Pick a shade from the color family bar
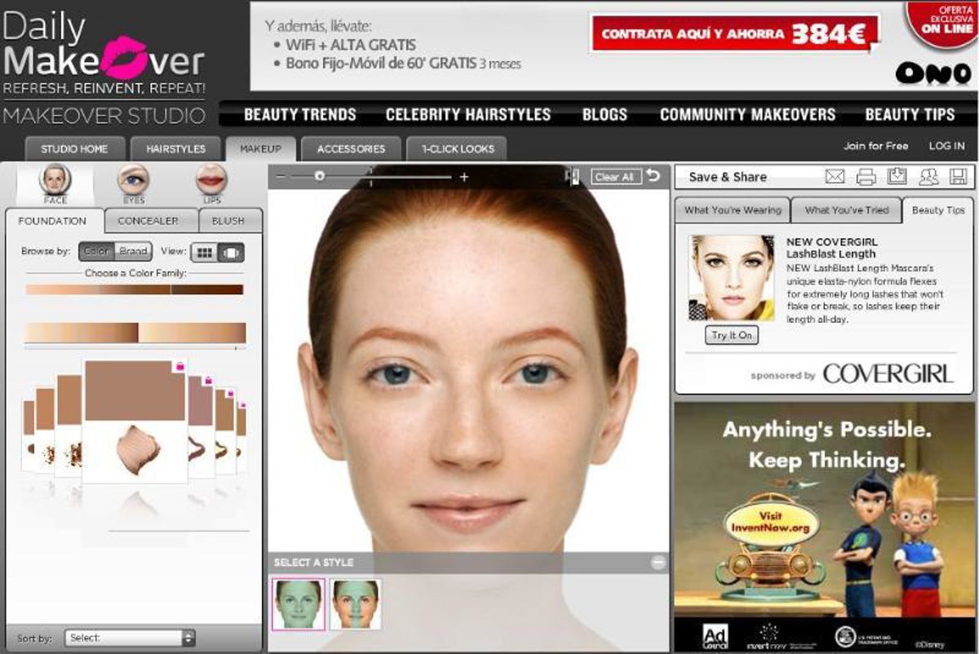Viewport: 979px width, 654px height. 135,289
